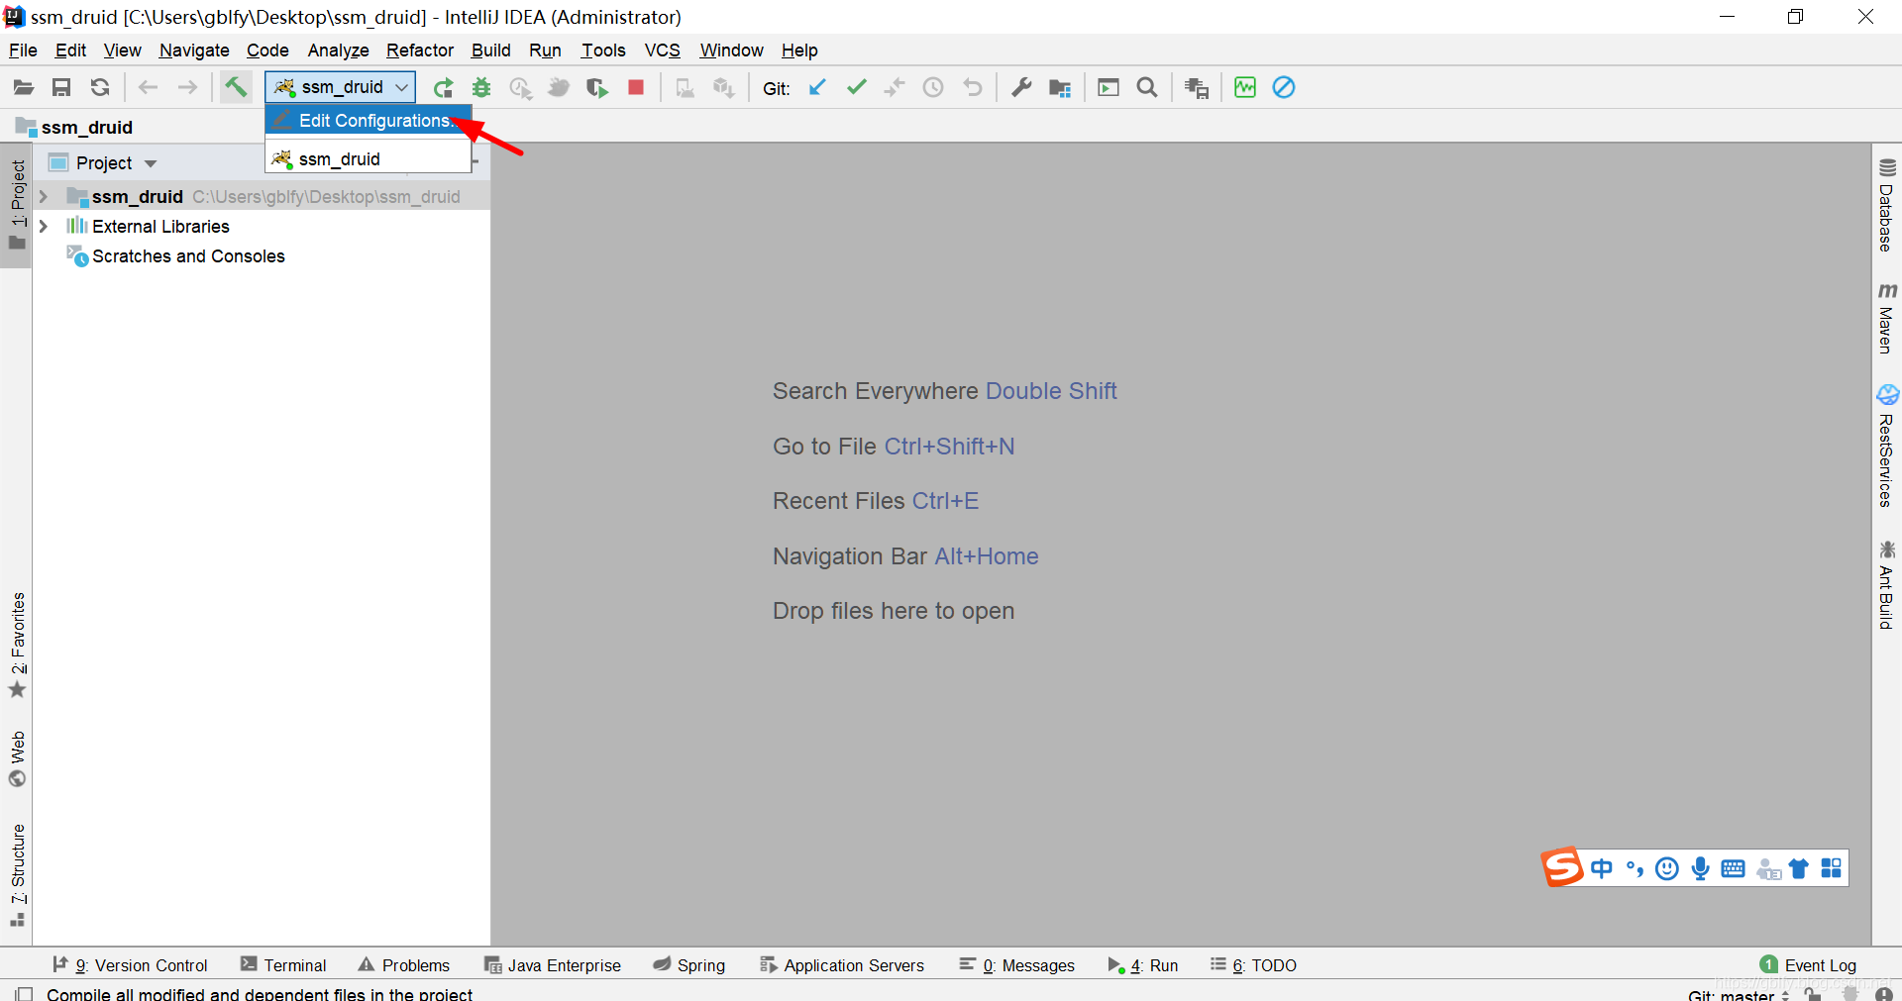Image resolution: width=1902 pixels, height=1001 pixels.
Task: Click the Search Everywhere magnifier icon
Action: click(x=1147, y=88)
